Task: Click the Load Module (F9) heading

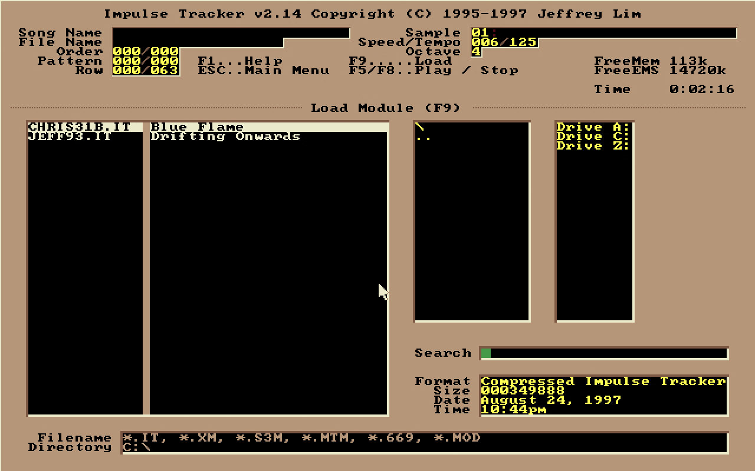Action: tap(386, 108)
